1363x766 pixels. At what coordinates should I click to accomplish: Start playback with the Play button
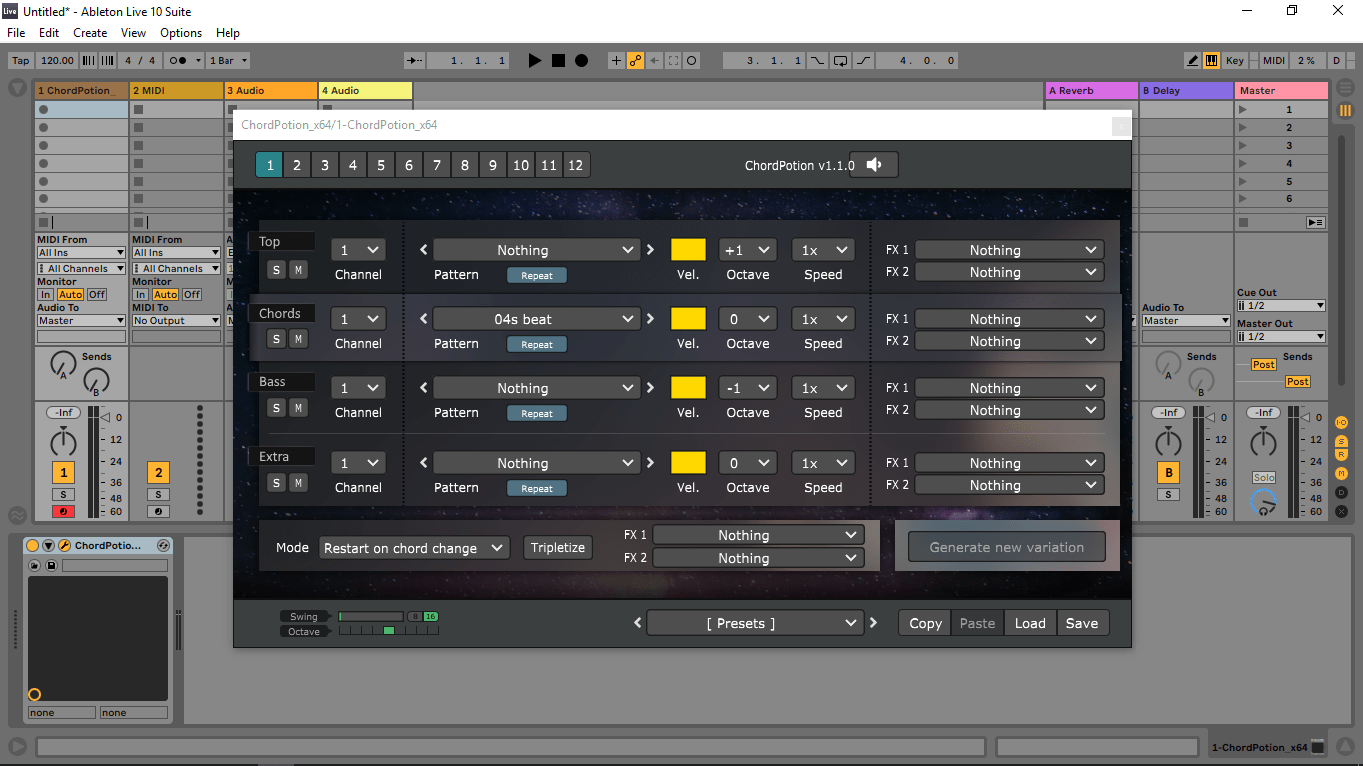(x=535, y=61)
